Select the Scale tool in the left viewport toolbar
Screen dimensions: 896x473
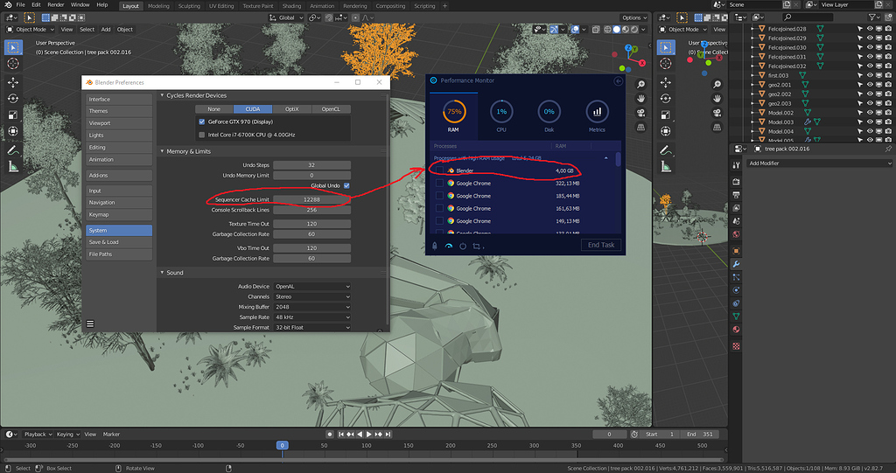12,115
